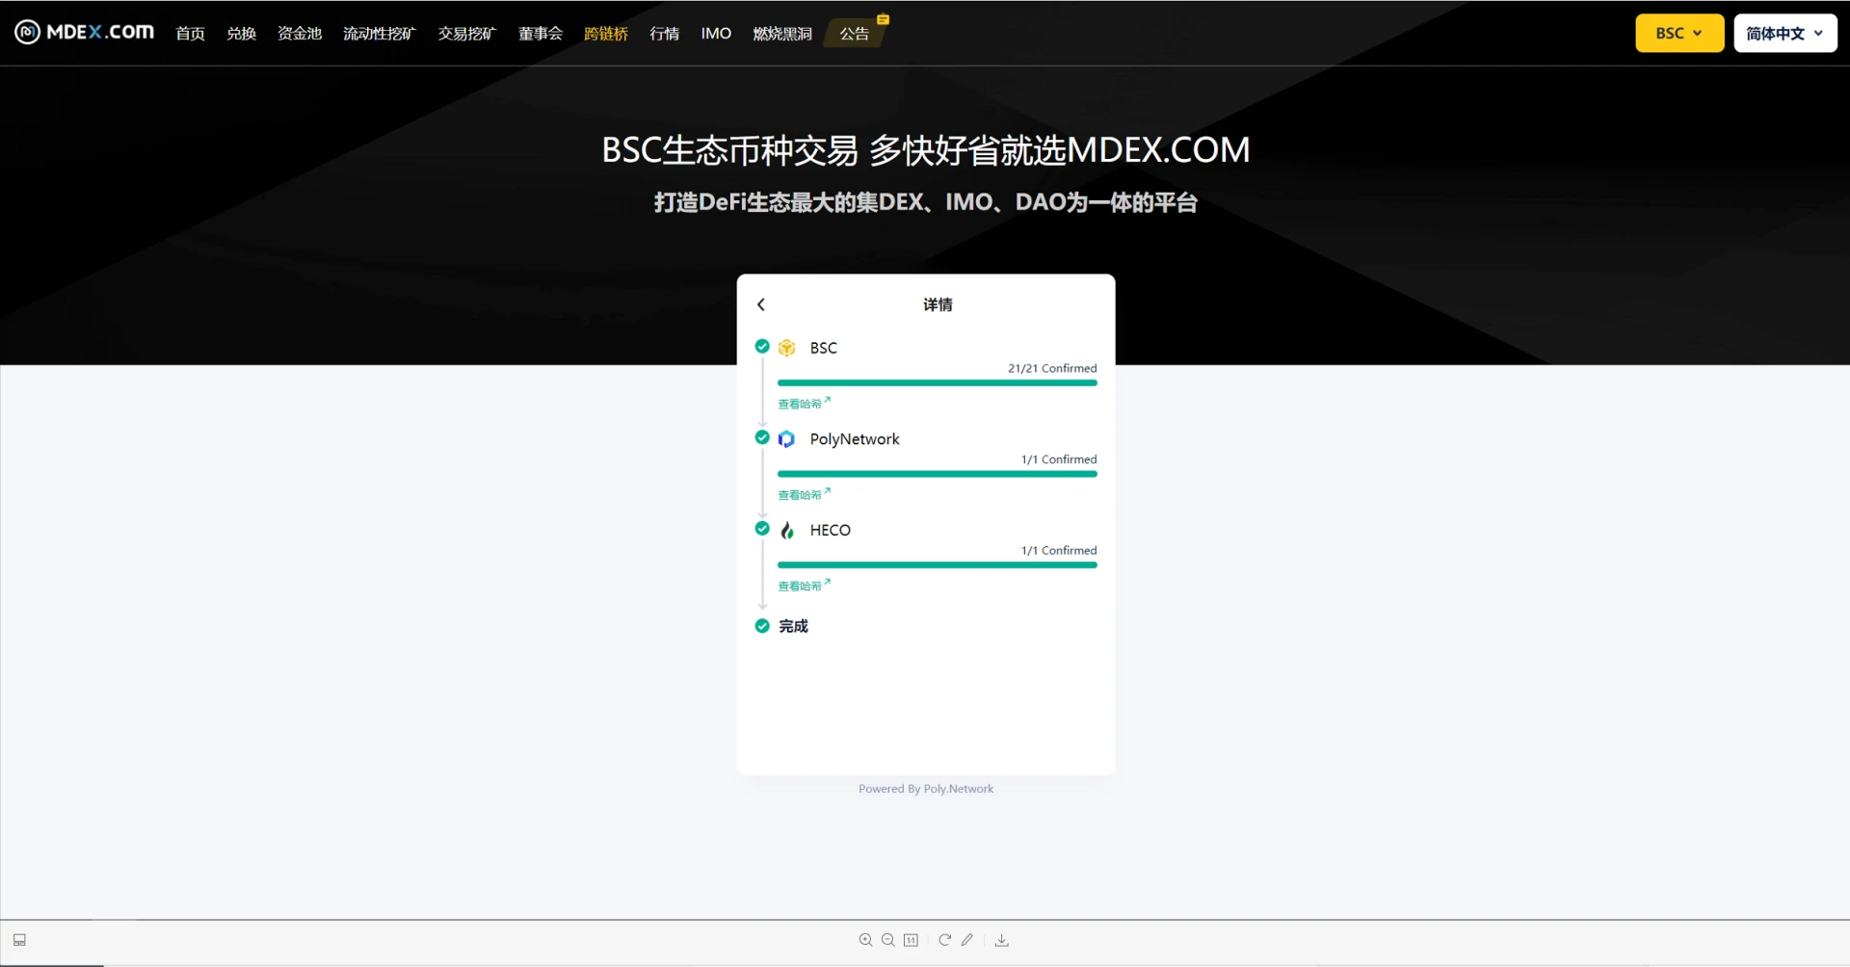Viewport: 1850px width, 967px height.
Task: Switch to the 跨链桥 menu item
Action: (606, 33)
